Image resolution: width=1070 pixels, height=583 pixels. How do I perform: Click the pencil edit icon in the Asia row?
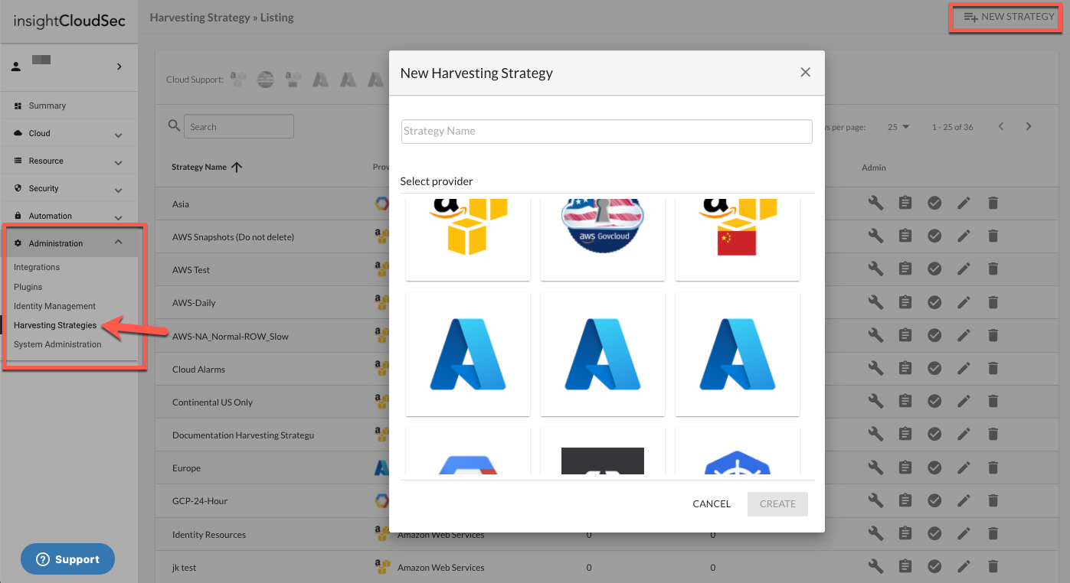click(x=964, y=203)
